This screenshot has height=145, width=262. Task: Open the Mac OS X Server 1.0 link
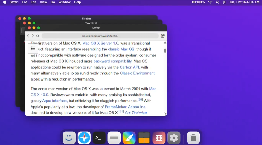click(x=100, y=43)
